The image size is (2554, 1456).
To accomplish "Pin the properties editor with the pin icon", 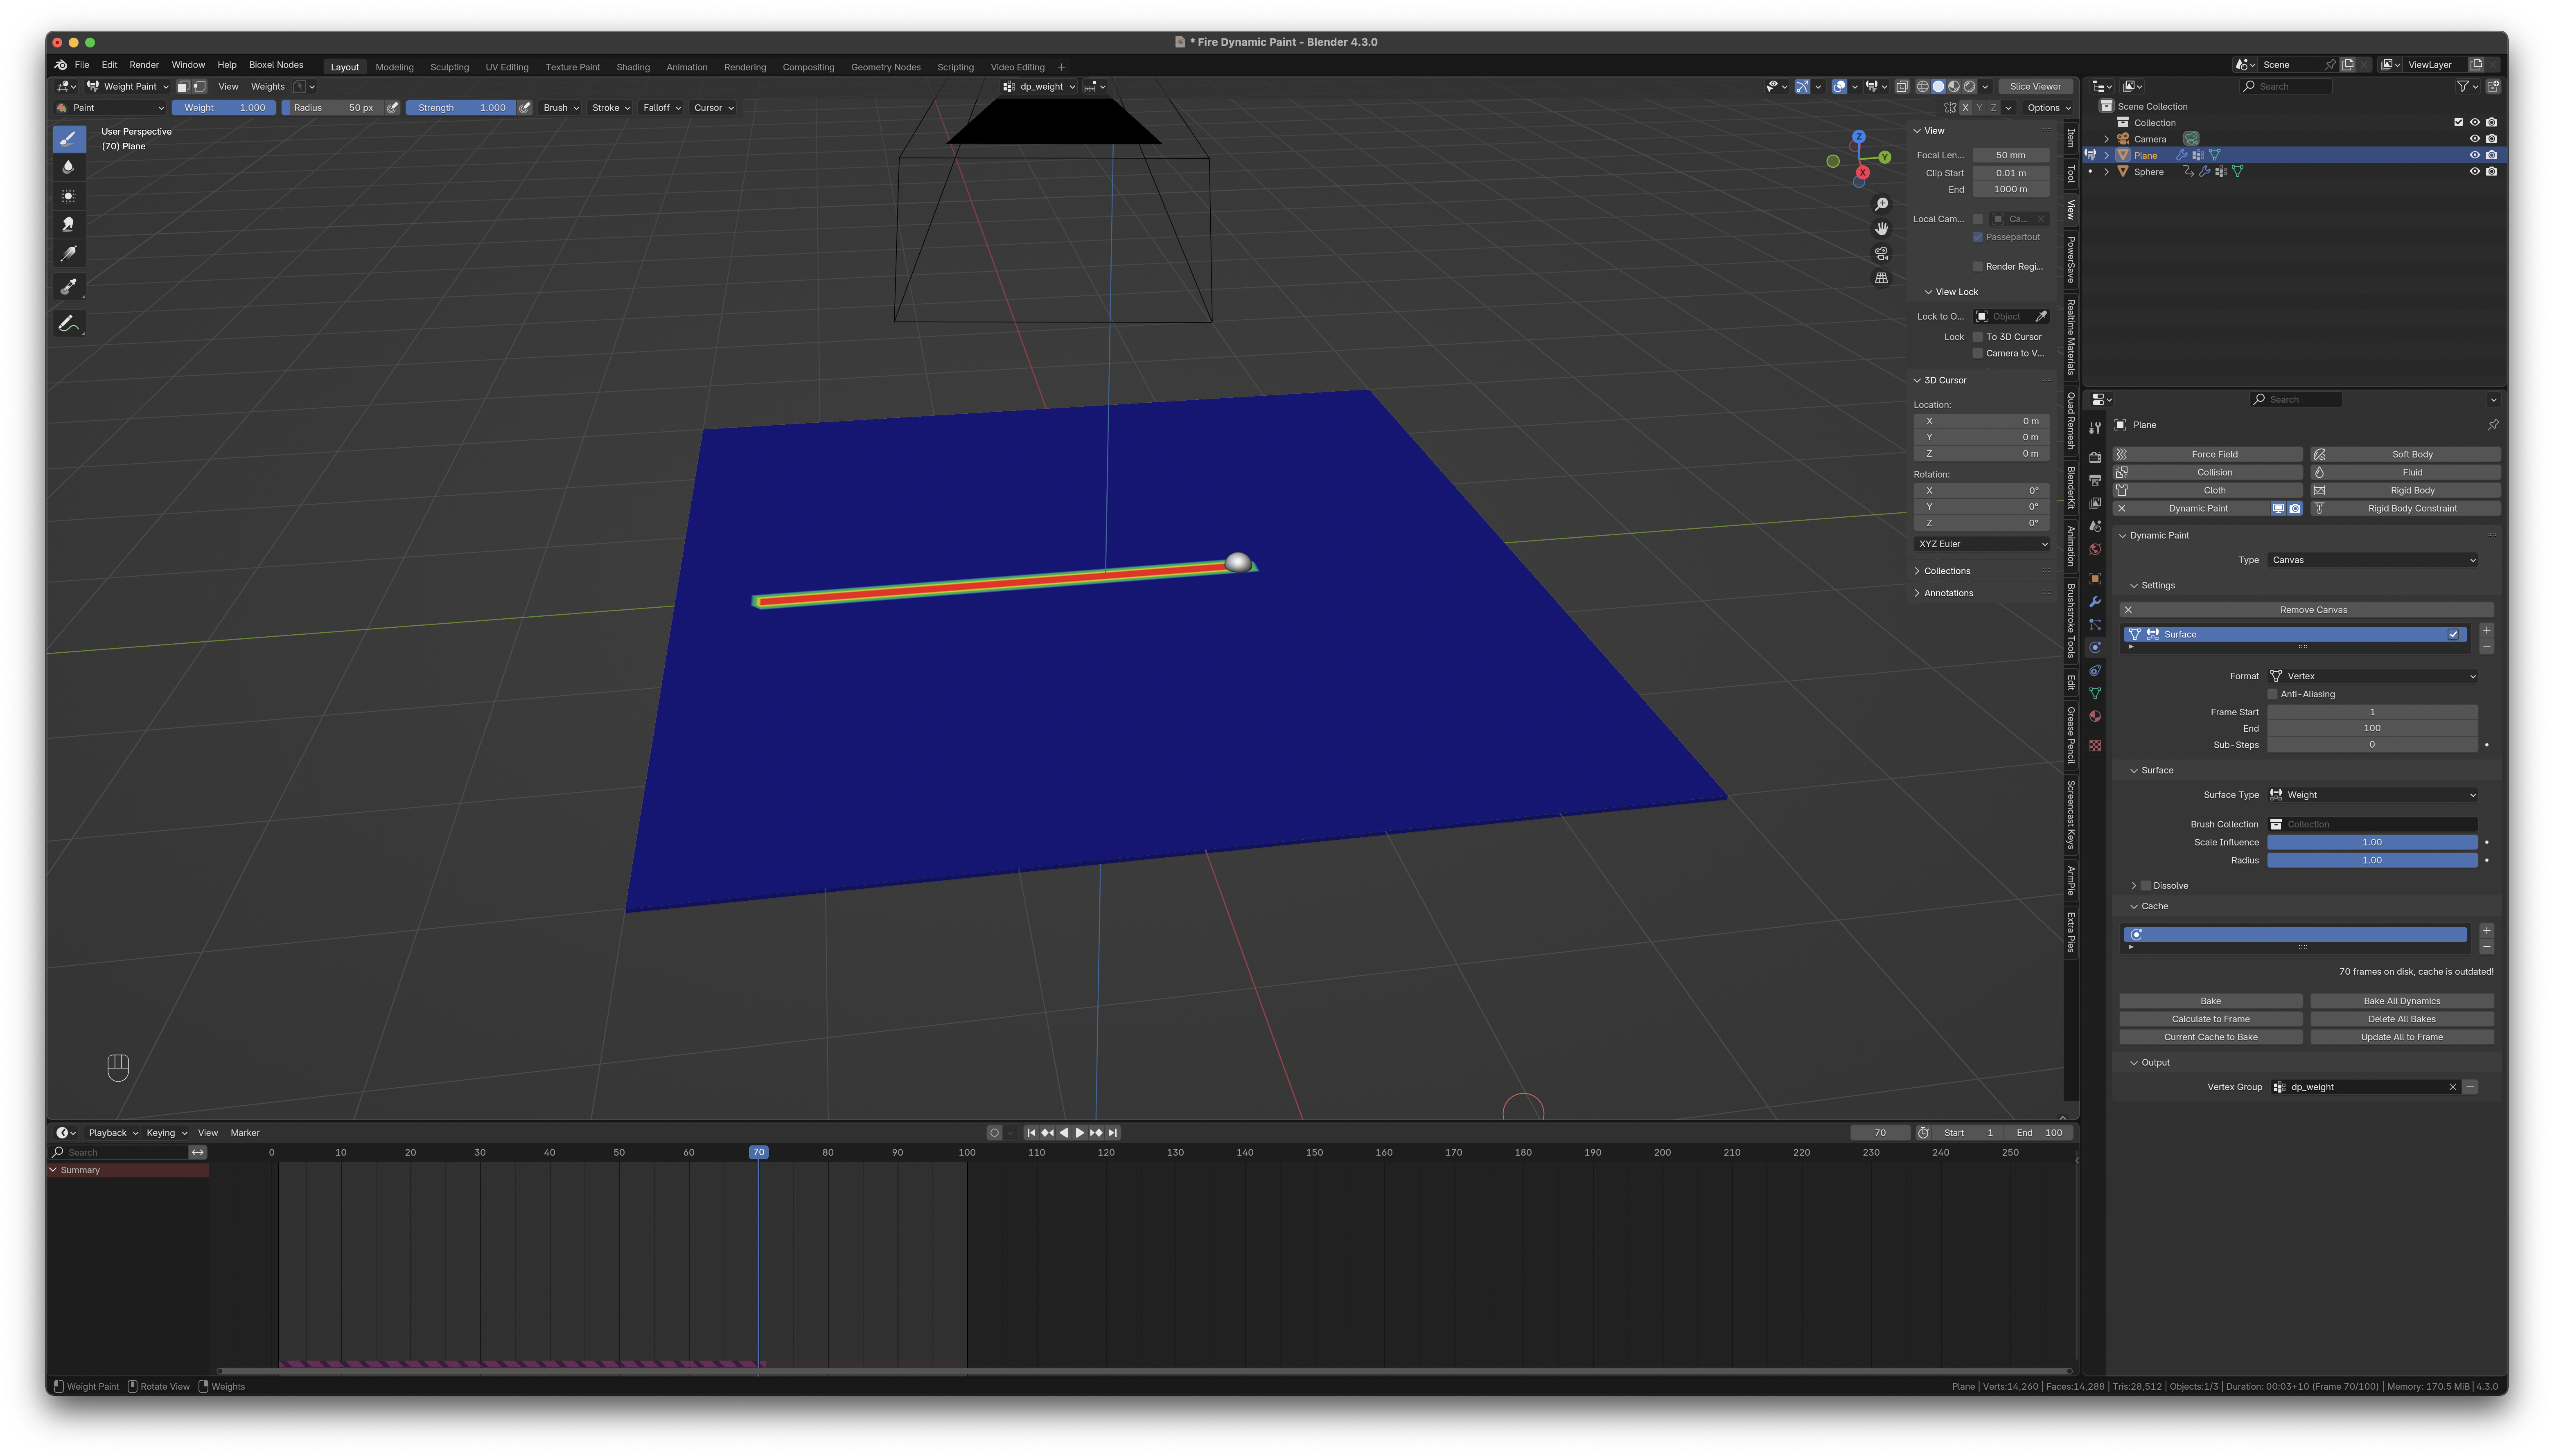I will [2493, 425].
